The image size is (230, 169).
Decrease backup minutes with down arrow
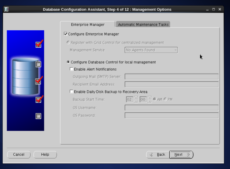coord(150,101)
